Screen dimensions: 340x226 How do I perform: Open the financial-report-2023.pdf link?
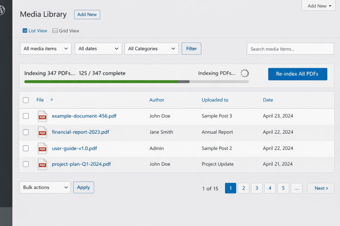(x=80, y=132)
